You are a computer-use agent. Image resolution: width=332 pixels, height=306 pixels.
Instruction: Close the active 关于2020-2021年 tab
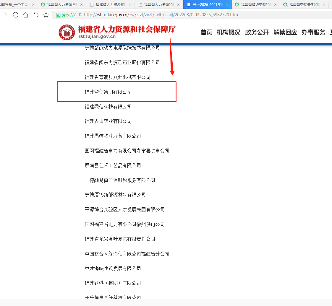tap(227, 5)
